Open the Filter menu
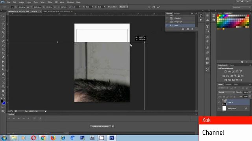252x141 pixels. [50, 2]
